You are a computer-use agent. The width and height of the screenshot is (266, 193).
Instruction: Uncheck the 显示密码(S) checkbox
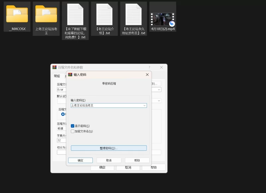click(72, 126)
